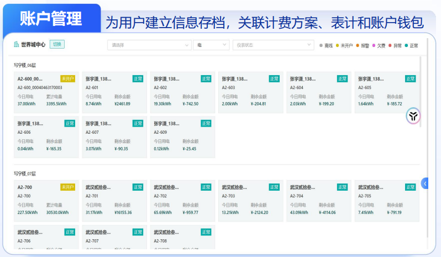The height and width of the screenshot is (257, 441).
Task: Click the 正常 badge on card A2-706
Action: click(70, 232)
